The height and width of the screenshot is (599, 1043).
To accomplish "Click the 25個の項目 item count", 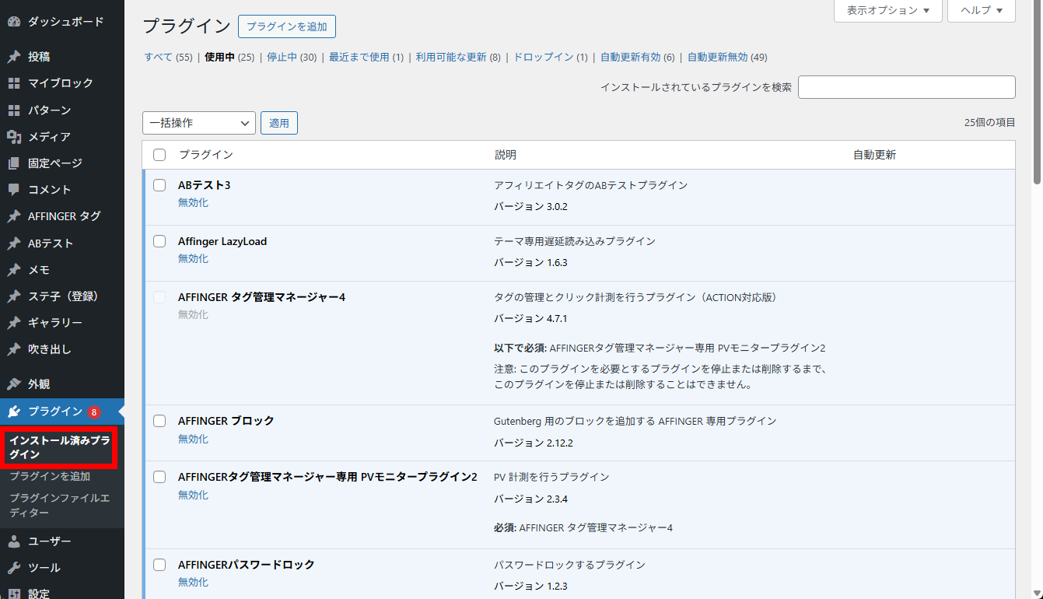I will point(990,123).
